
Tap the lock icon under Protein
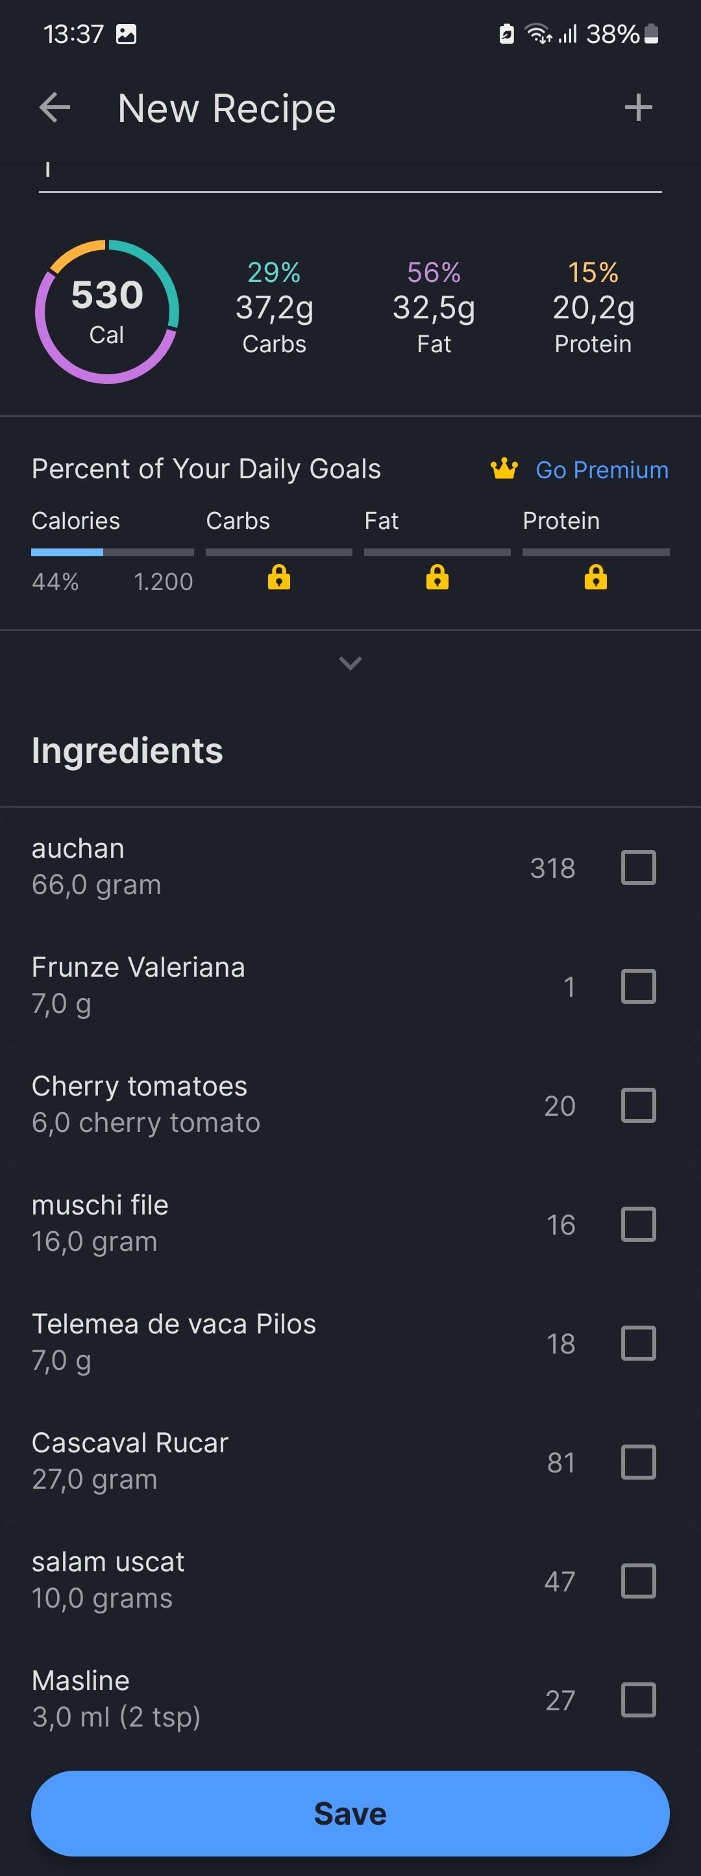coord(596,578)
